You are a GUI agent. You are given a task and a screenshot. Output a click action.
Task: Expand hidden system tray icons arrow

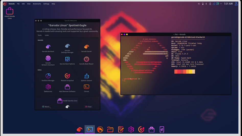(x=221, y=4)
